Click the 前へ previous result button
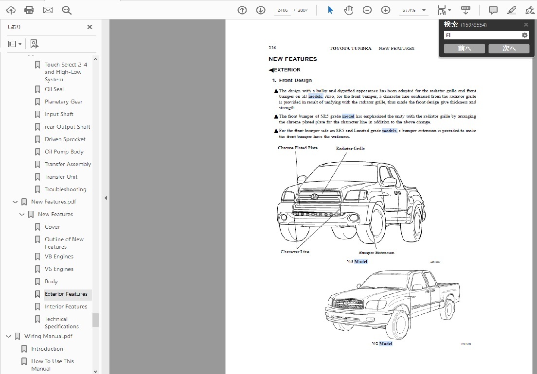 coord(465,49)
